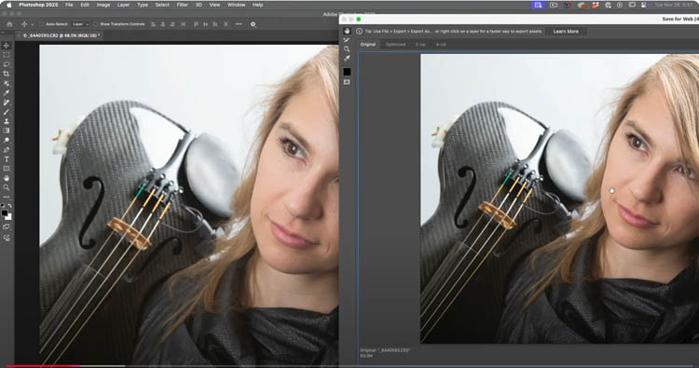Open the Edit menu
The image size is (699, 368).
pos(85,5)
